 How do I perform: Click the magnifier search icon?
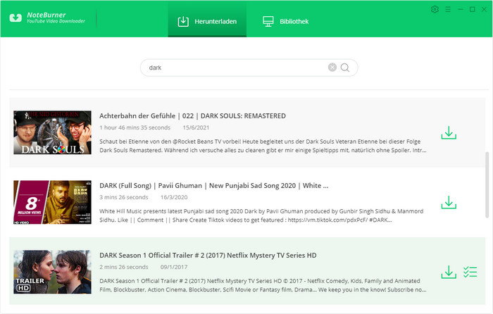click(345, 68)
